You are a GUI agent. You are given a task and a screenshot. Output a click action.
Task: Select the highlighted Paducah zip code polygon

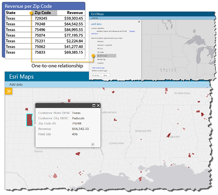tap(29, 120)
